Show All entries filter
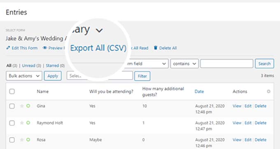280x149 pixels. point(9,66)
